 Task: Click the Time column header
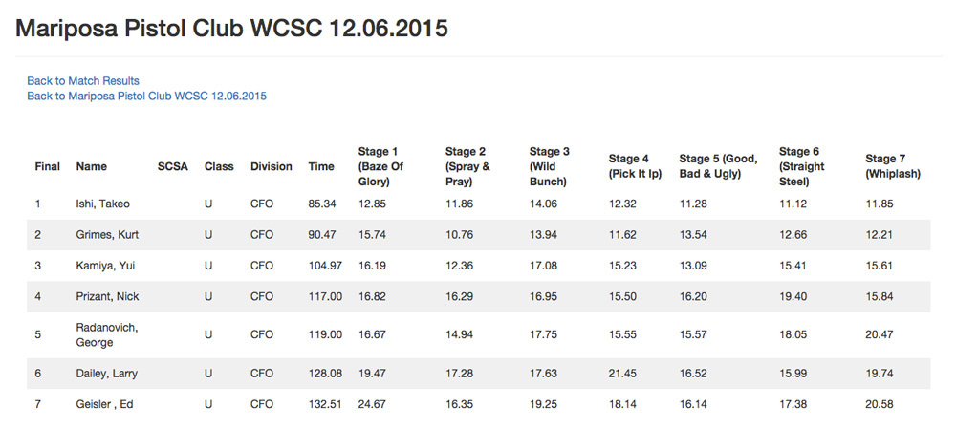(321, 166)
